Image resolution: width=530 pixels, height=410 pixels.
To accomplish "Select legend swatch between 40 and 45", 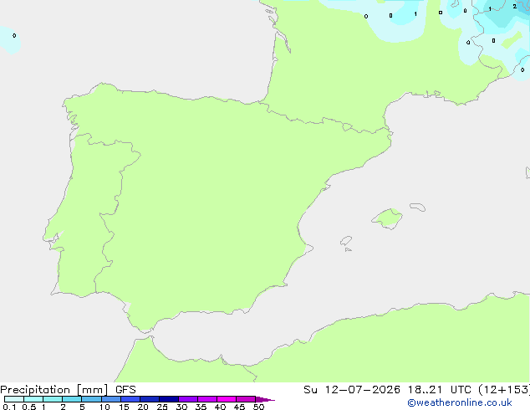I will 227,399.
